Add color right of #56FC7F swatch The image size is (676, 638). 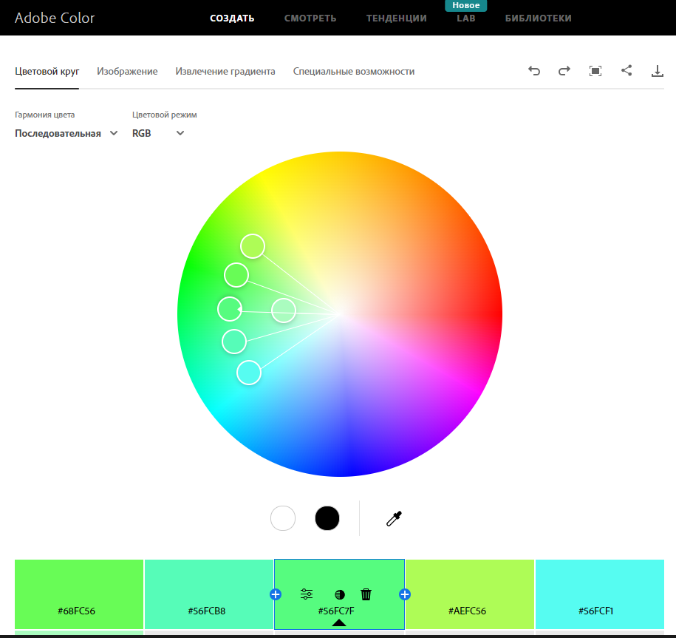point(405,594)
